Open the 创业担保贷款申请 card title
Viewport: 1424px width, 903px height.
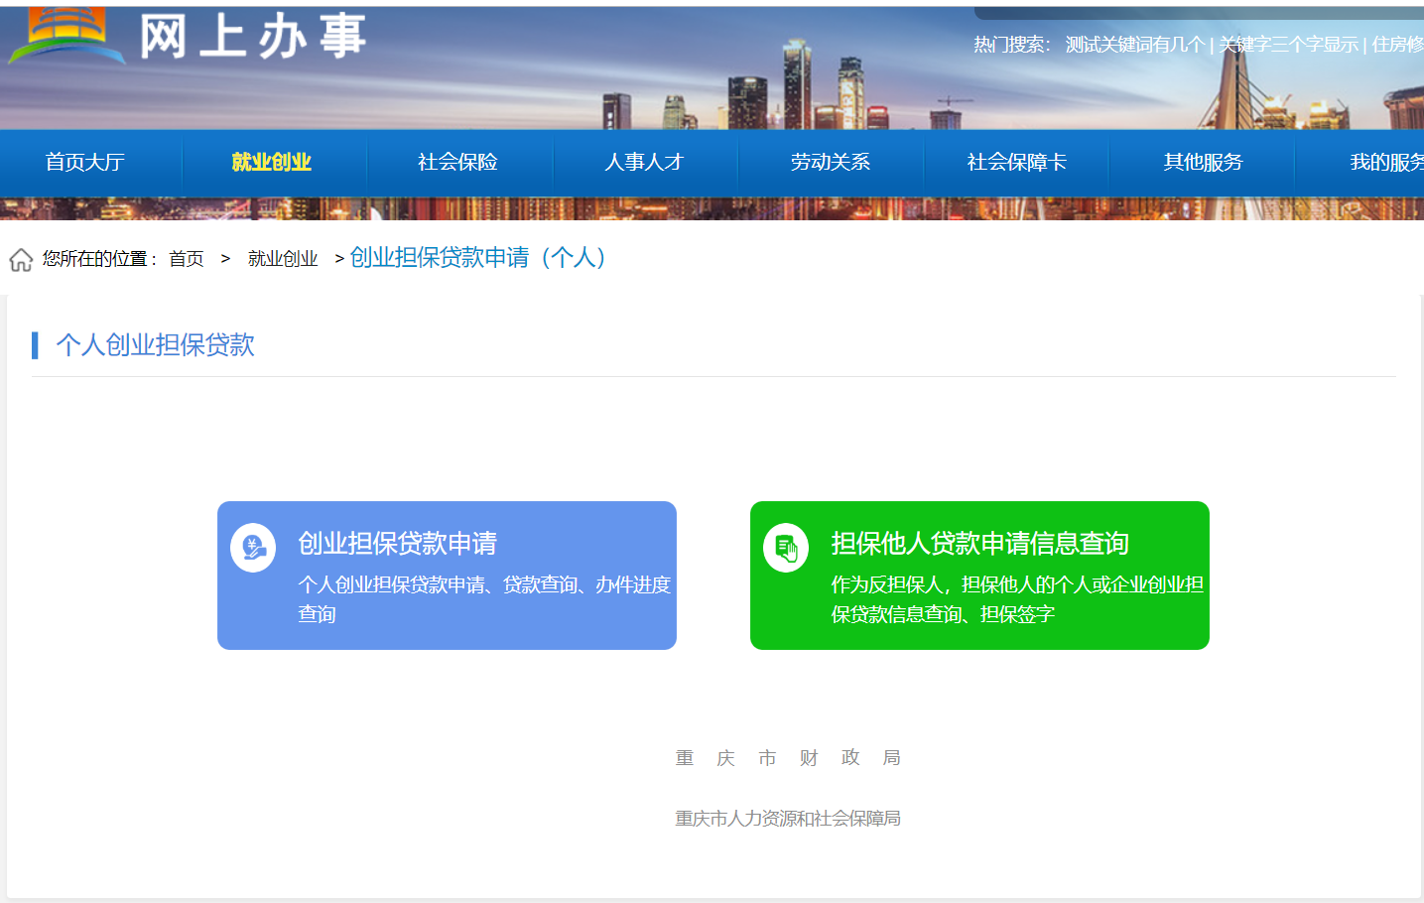coord(398,544)
